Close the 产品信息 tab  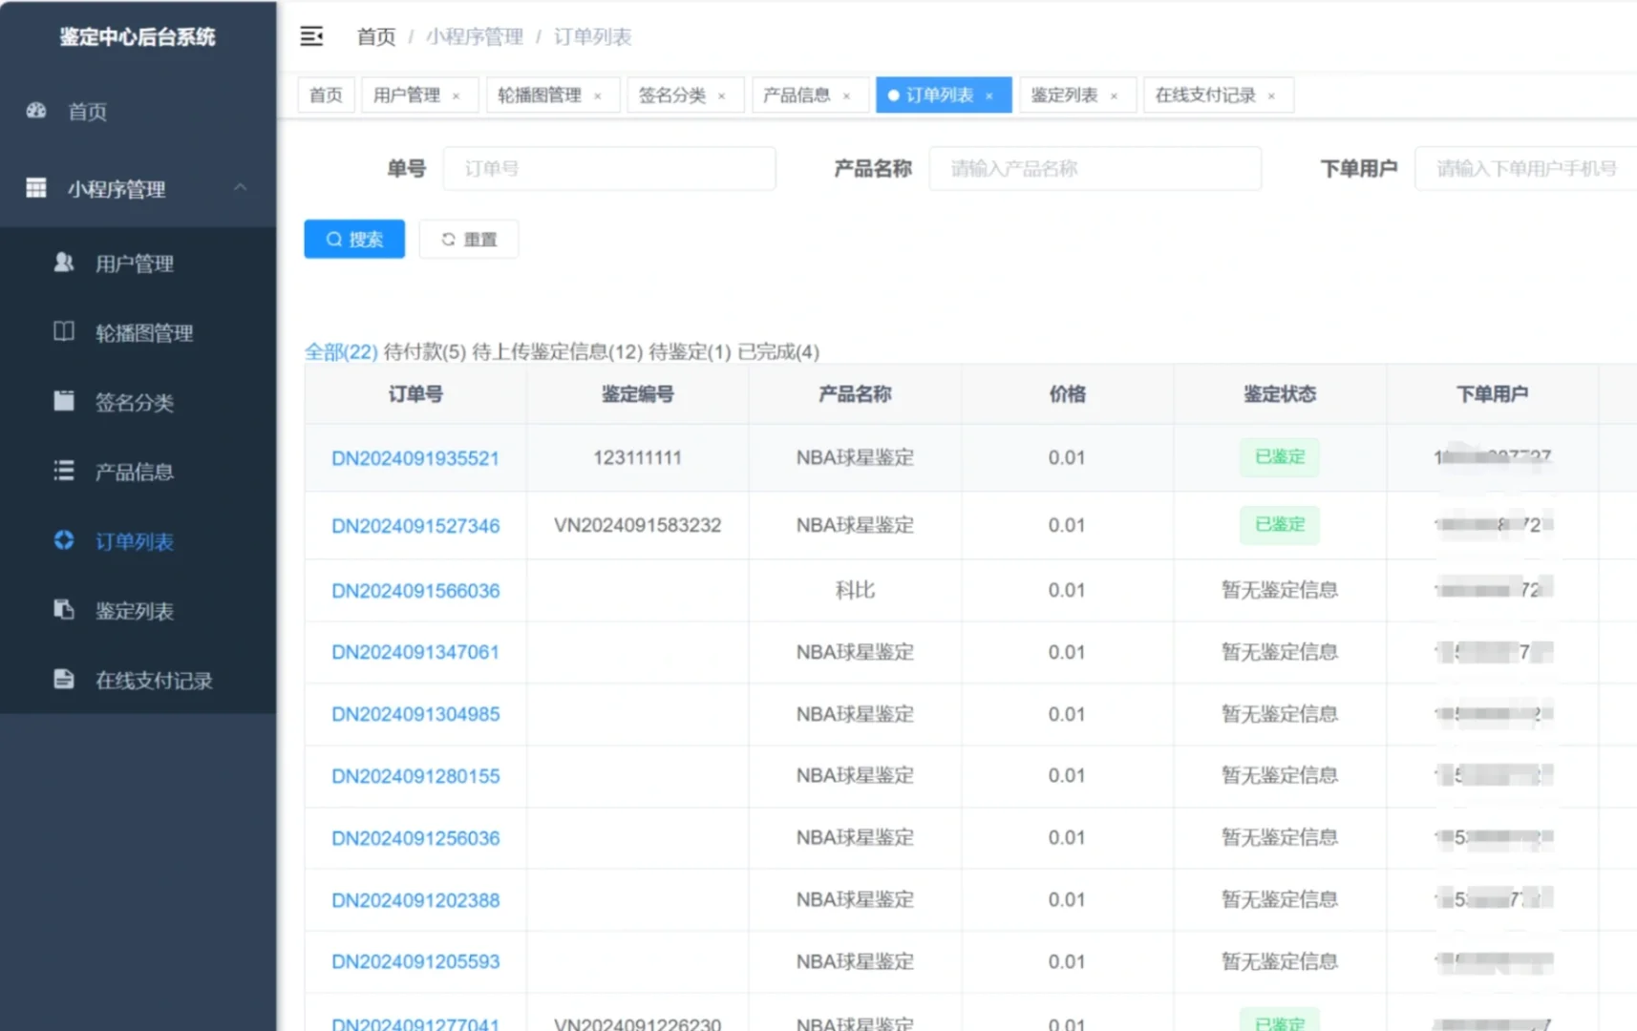[845, 95]
